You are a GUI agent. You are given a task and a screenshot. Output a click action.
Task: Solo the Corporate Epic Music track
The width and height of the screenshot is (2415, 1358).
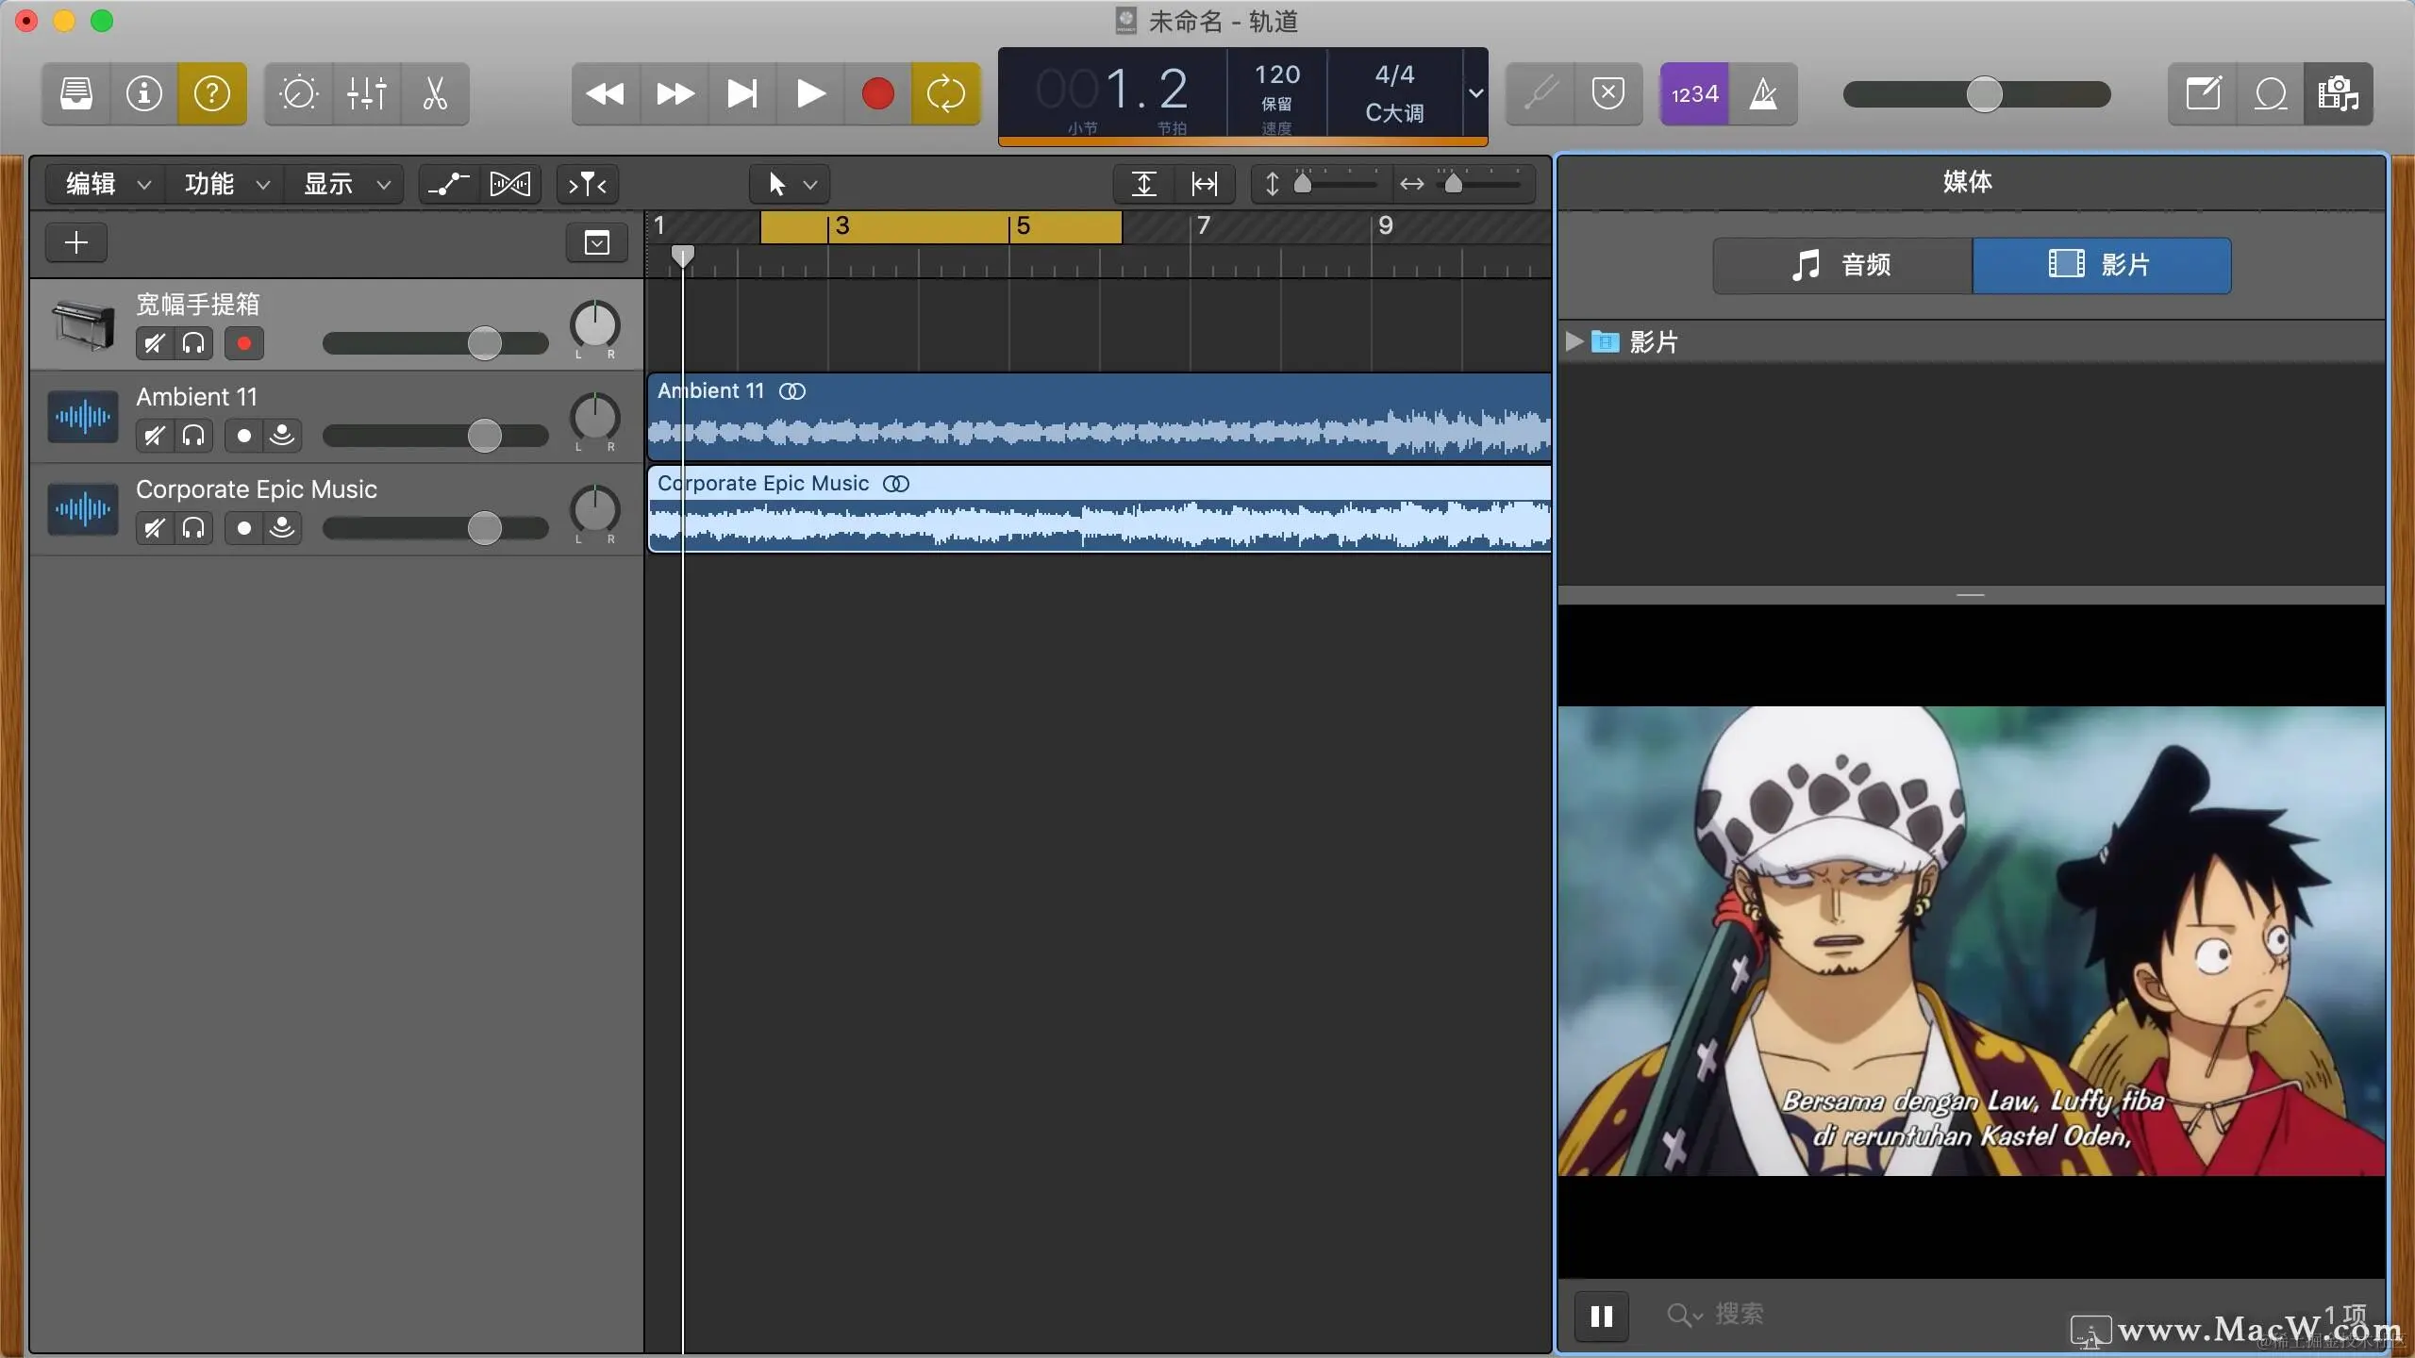[193, 528]
